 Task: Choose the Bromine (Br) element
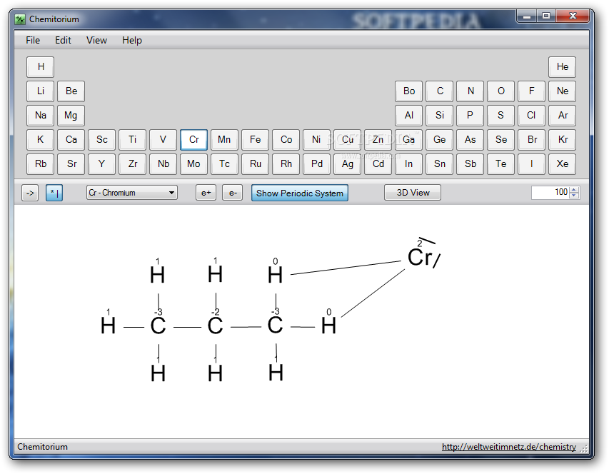[x=531, y=140]
